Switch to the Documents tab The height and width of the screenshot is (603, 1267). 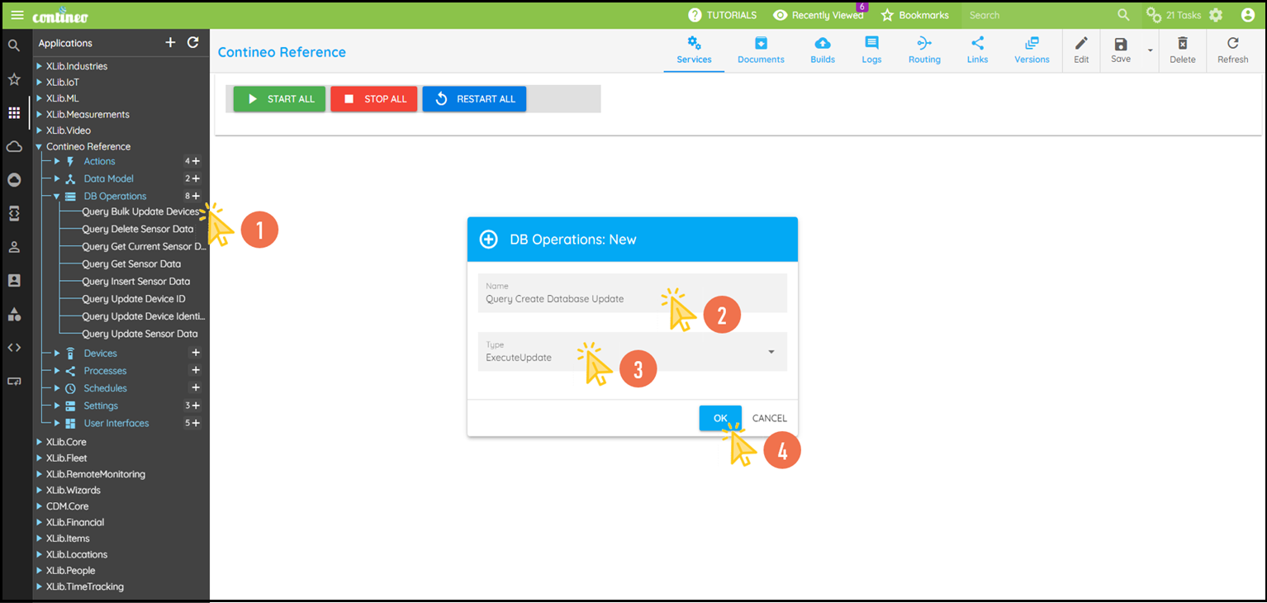(x=761, y=50)
